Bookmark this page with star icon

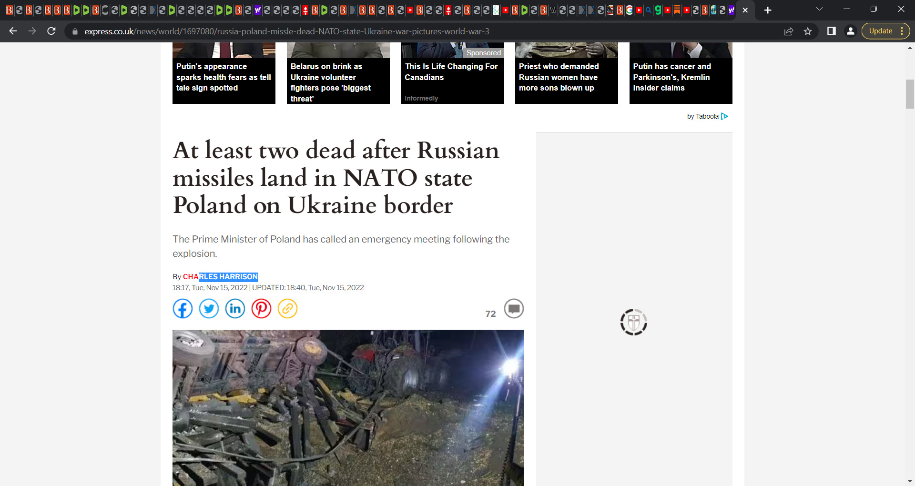click(x=808, y=31)
